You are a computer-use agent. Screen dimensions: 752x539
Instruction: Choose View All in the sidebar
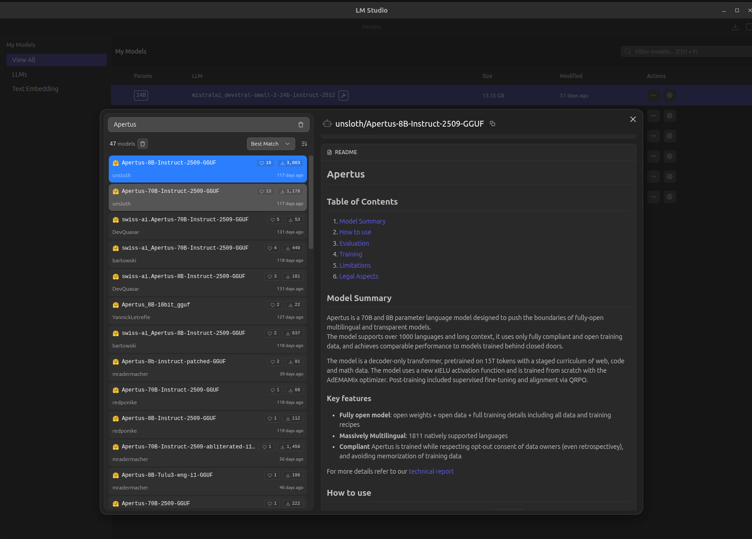tap(23, 60)
